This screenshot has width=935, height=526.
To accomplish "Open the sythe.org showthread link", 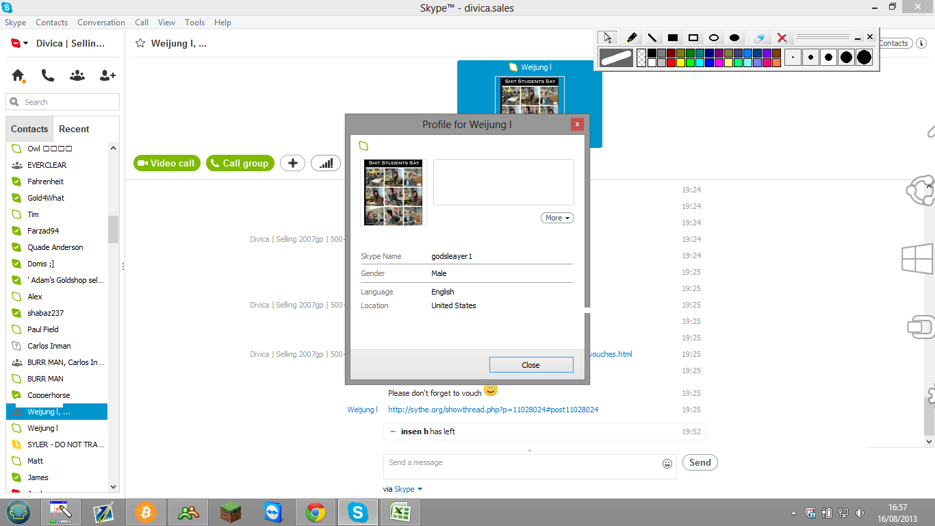I will (x=493, y=410).
